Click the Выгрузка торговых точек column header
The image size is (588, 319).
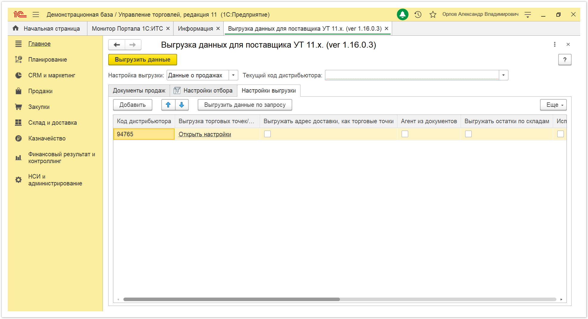217,121
